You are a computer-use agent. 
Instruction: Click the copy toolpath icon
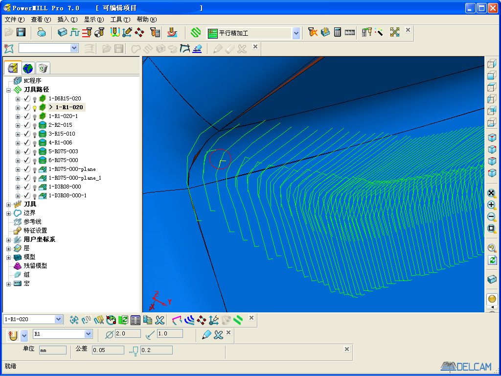tap(148, 320)
